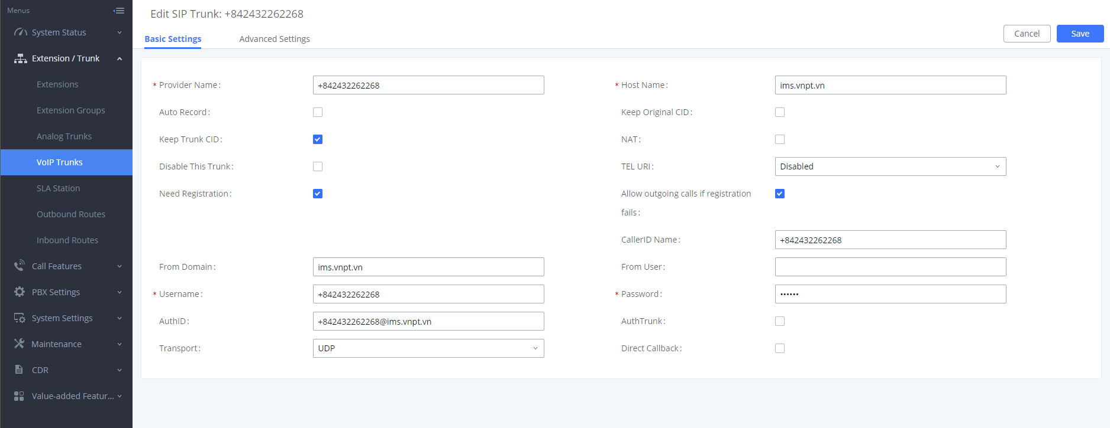Enable the Keep Original CID checkbox

pos(780,112)
